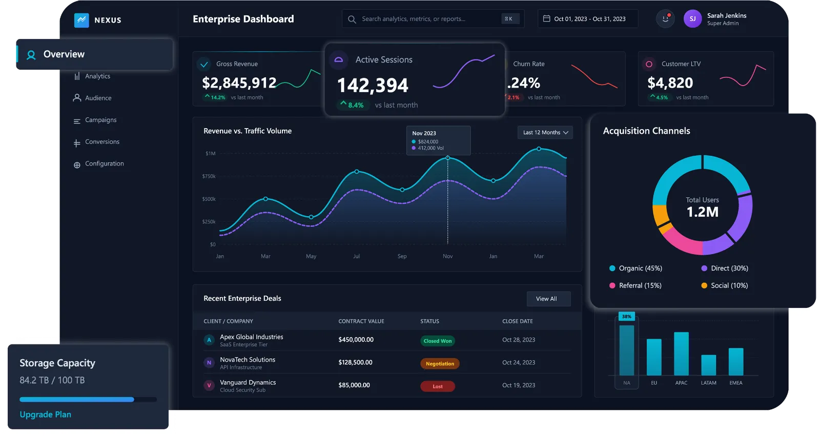Image resolution: width=820 pixels, height=437 pixels.
Task: Click the Apex Global A avatar
Action: pyautogui.click(x=209, y=340)
